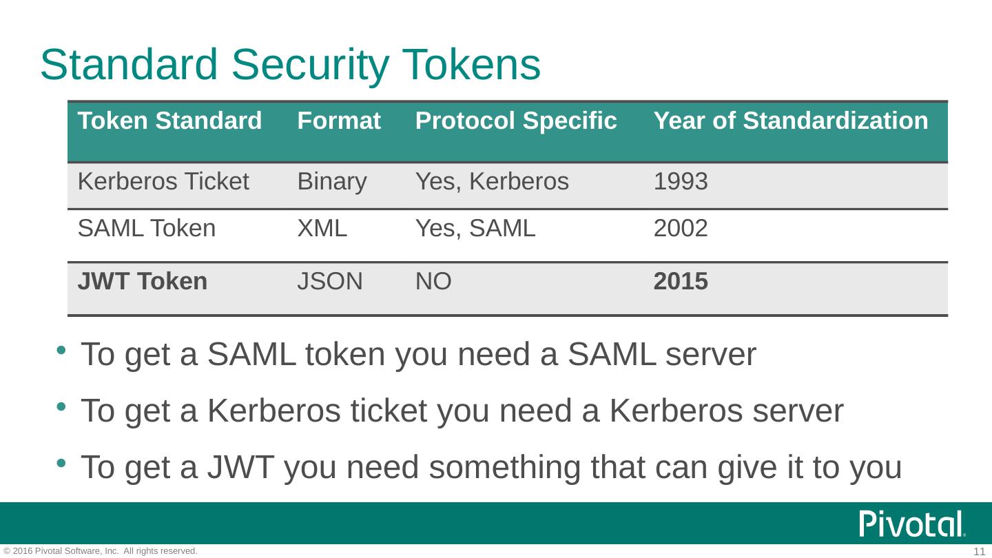Select the "Token Standard" column header

coord(169,121)
